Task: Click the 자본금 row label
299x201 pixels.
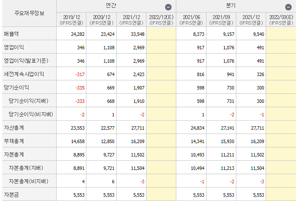Action: [x=11, y=195]
